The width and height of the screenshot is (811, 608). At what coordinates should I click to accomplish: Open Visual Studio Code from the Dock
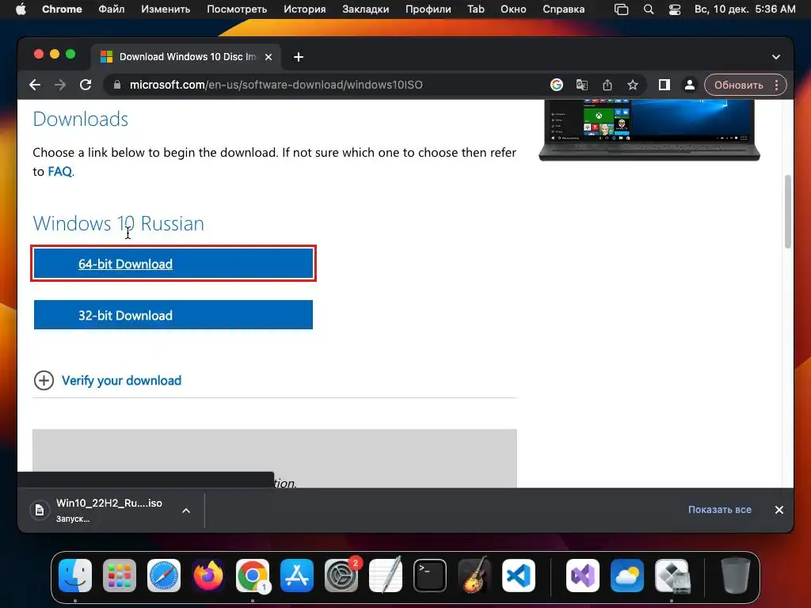coord(519,576)
